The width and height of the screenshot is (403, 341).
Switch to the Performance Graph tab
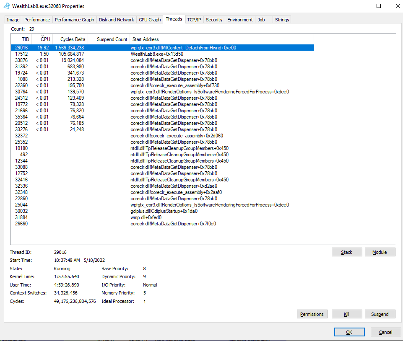click(x=75, y=20)
